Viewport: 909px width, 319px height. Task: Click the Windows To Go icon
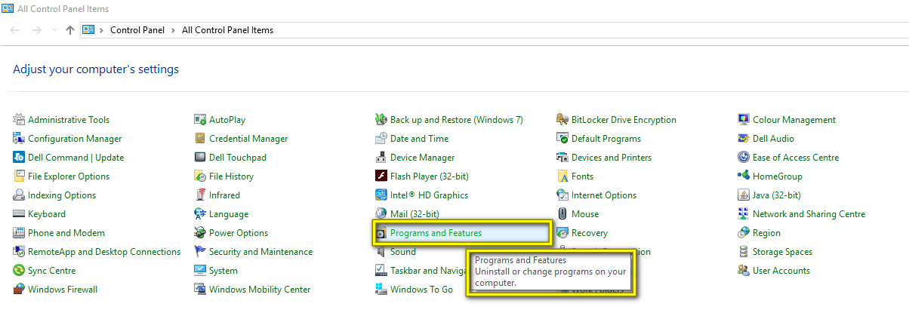pyautogui.click(x=381, y=289)
